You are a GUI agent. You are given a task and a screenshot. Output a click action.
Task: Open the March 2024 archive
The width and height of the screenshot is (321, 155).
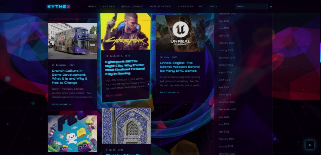225,95
